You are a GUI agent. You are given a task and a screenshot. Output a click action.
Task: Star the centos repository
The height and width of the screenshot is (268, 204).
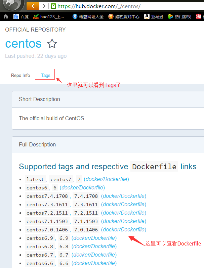tap(52, 44)
